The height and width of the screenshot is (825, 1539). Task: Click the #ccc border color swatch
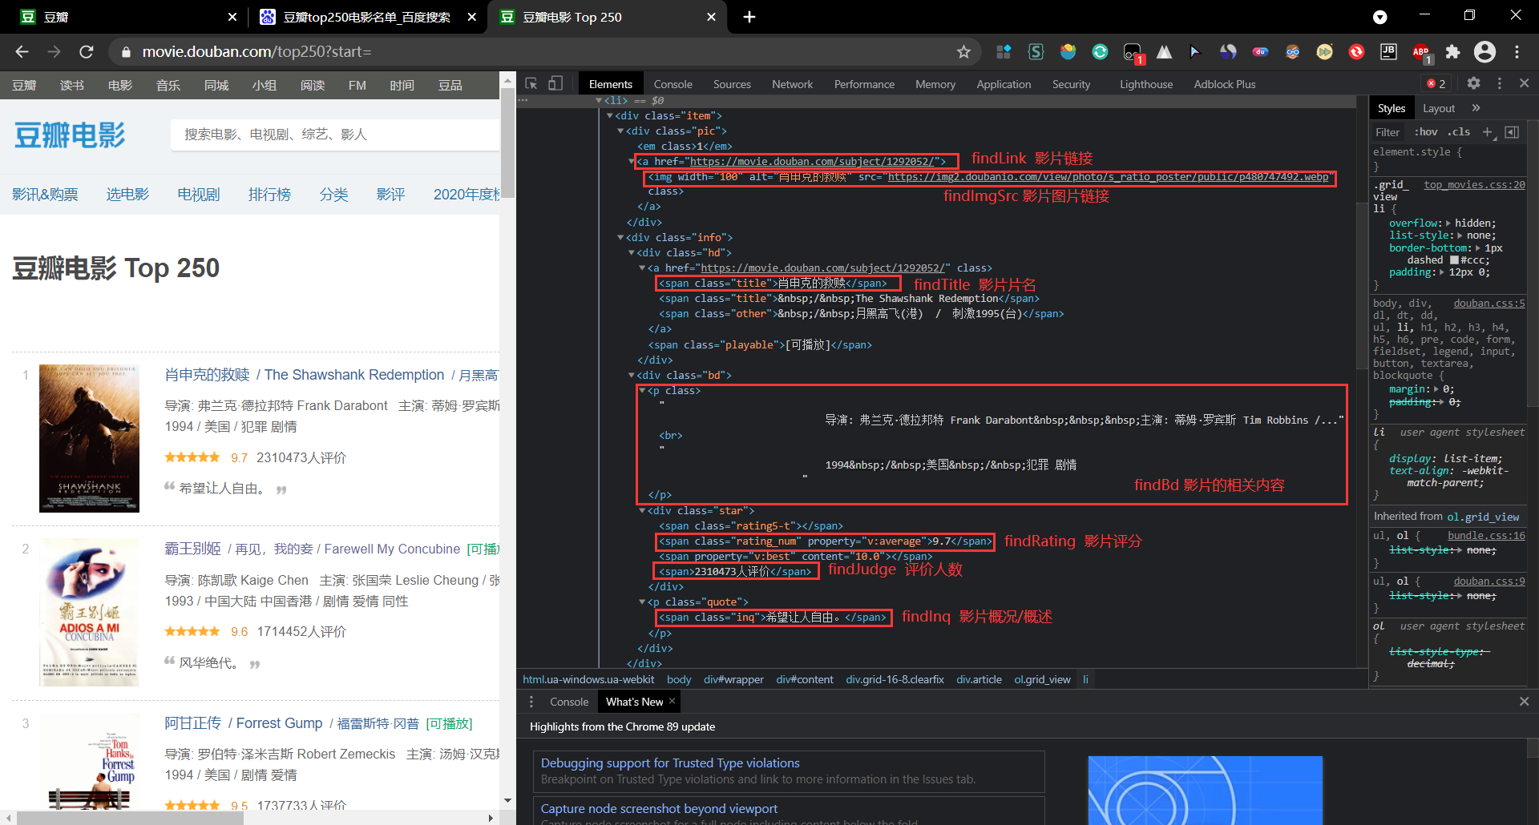click(1454, 260)
